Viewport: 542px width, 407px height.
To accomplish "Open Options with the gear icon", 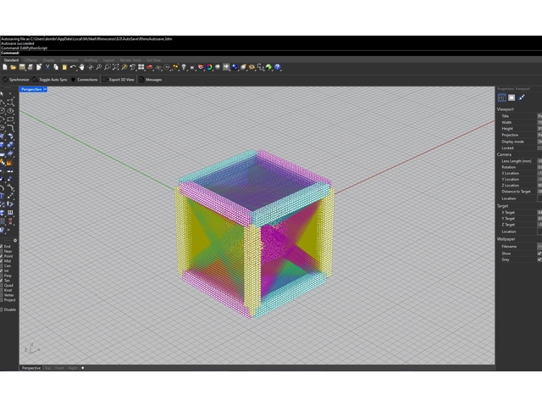I will pos(252,67).
